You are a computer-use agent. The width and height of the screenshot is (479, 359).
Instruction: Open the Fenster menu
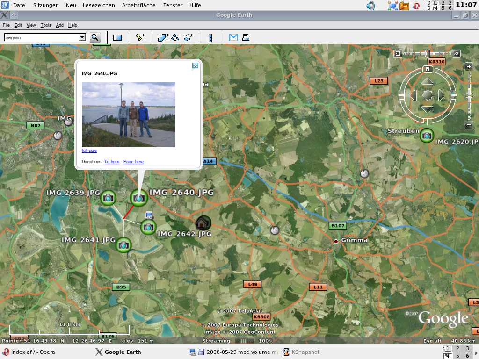click(x=173, y=5)
